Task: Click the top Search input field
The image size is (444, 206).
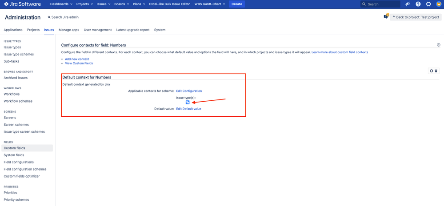Action: [380, 4]
